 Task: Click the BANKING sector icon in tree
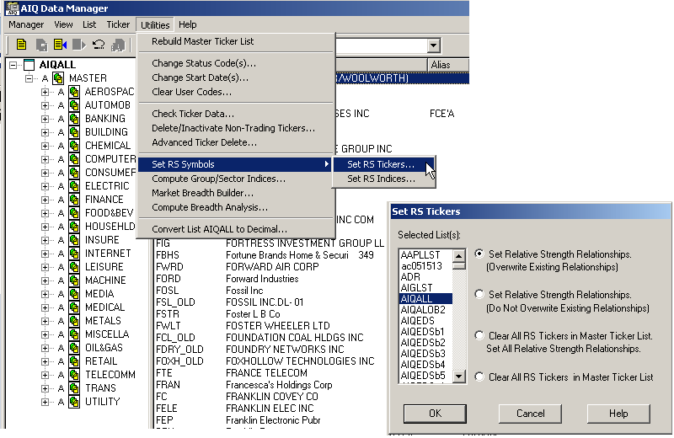click(74, 119)
